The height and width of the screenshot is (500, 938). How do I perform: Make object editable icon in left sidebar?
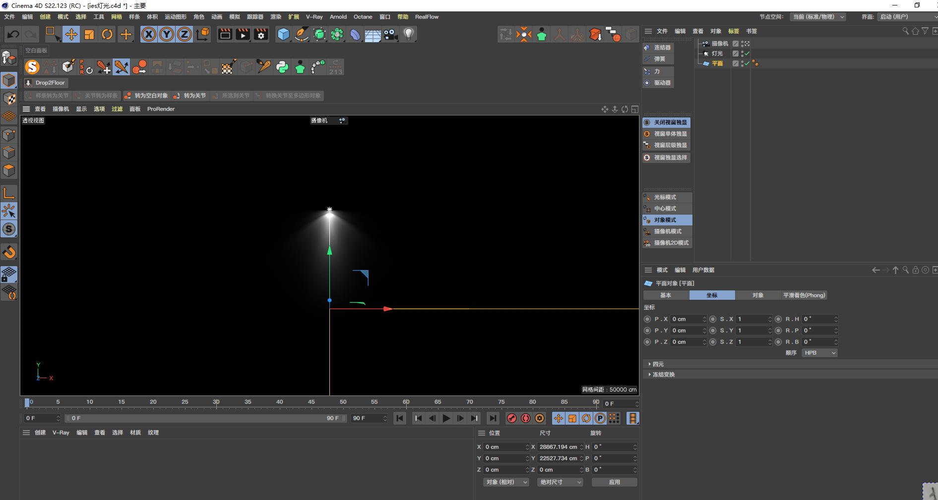coord(9,58)
